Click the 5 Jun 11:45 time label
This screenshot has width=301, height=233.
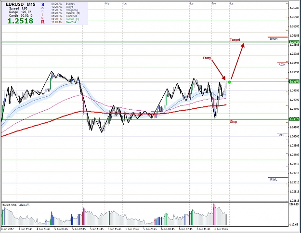(x=97, y=229)
